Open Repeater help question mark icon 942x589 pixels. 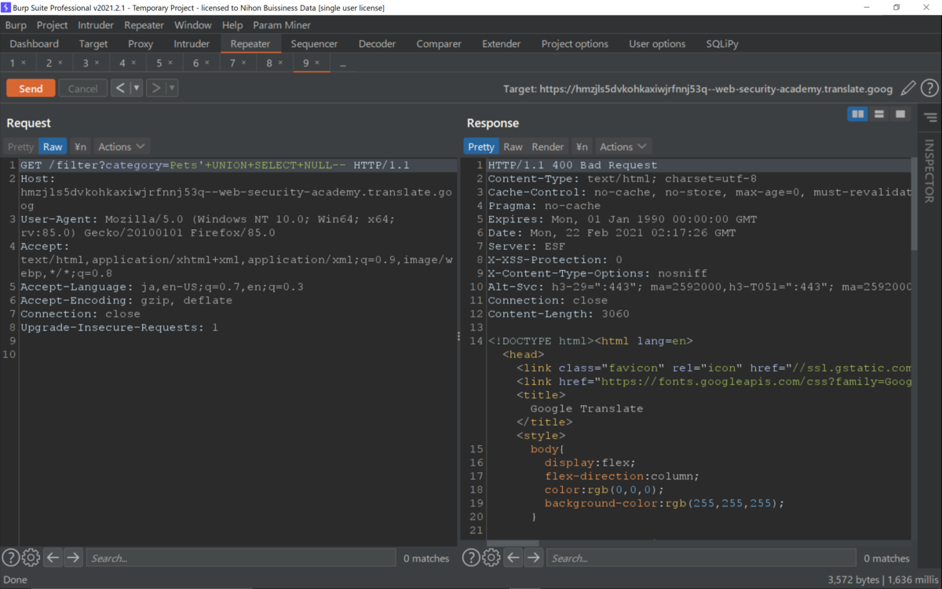click(929, 89)
